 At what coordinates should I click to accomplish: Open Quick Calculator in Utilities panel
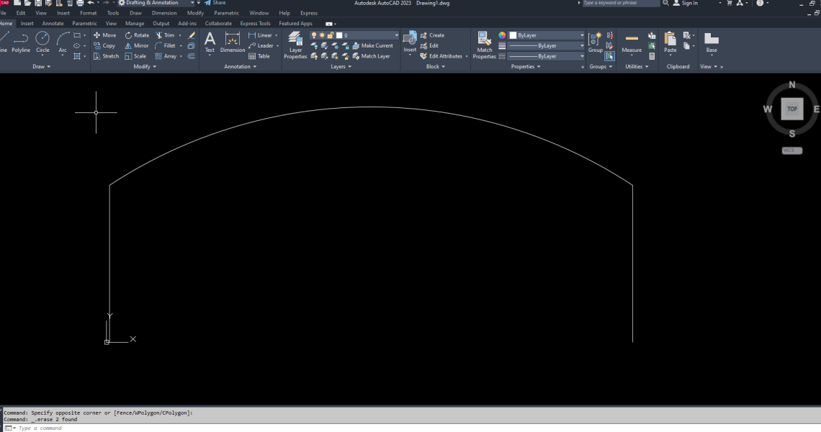[652, 56]
